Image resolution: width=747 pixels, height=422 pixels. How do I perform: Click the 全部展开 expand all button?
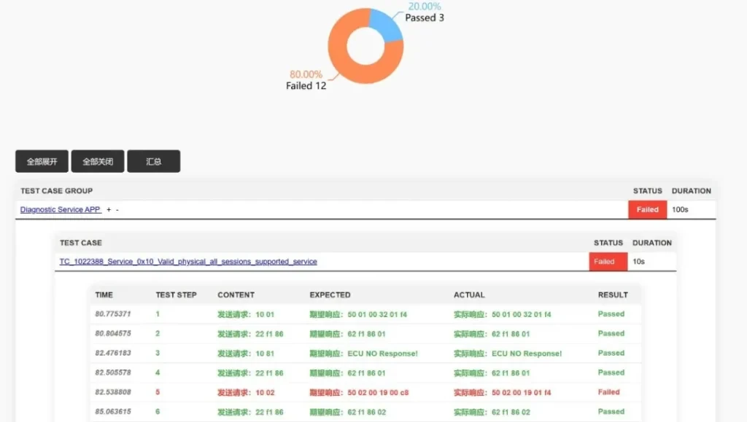[42, 162]
